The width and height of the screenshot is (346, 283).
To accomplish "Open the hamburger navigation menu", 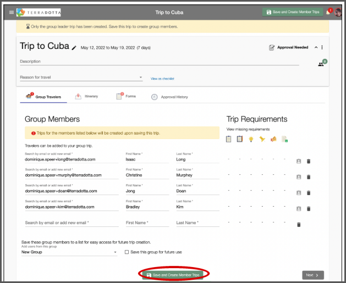I will (12, 12).
